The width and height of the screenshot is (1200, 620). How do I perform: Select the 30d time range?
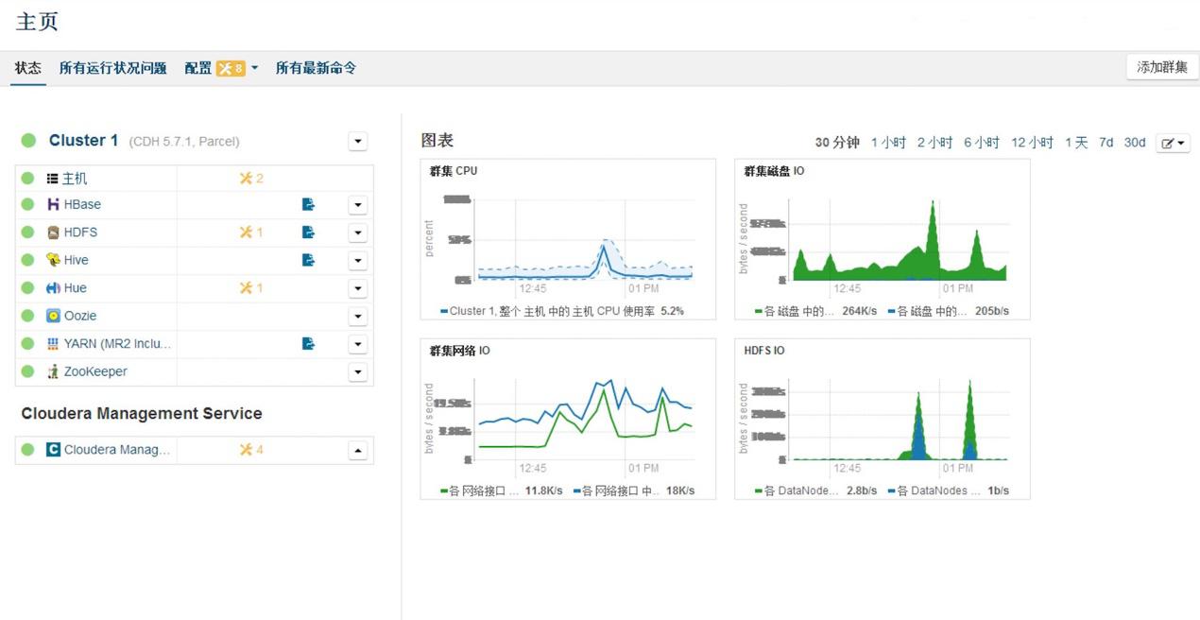pyautogui.click(x=1135, y=143)
